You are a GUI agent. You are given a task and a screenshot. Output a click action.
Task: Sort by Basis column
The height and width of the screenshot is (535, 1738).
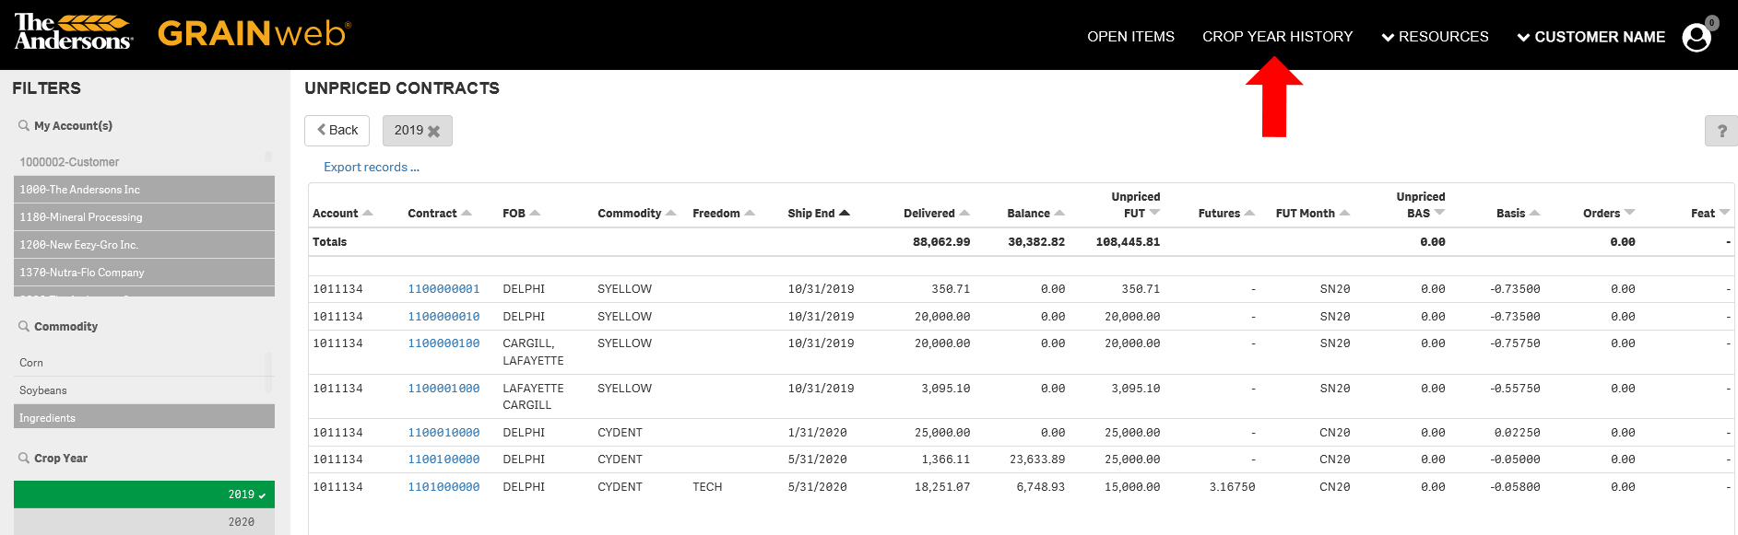coord(1519,214)
